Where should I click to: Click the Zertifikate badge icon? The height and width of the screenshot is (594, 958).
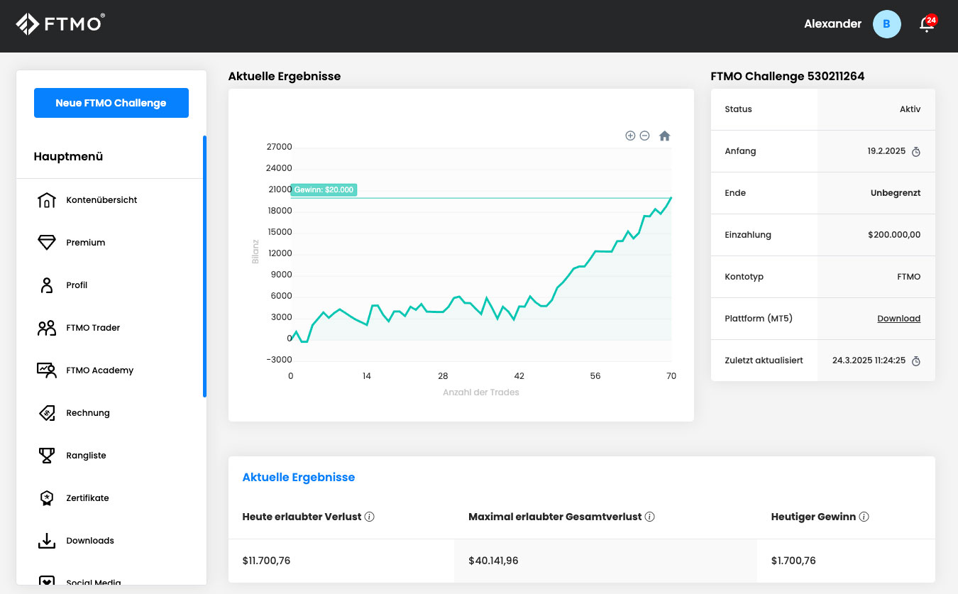[x=46, y=498]
